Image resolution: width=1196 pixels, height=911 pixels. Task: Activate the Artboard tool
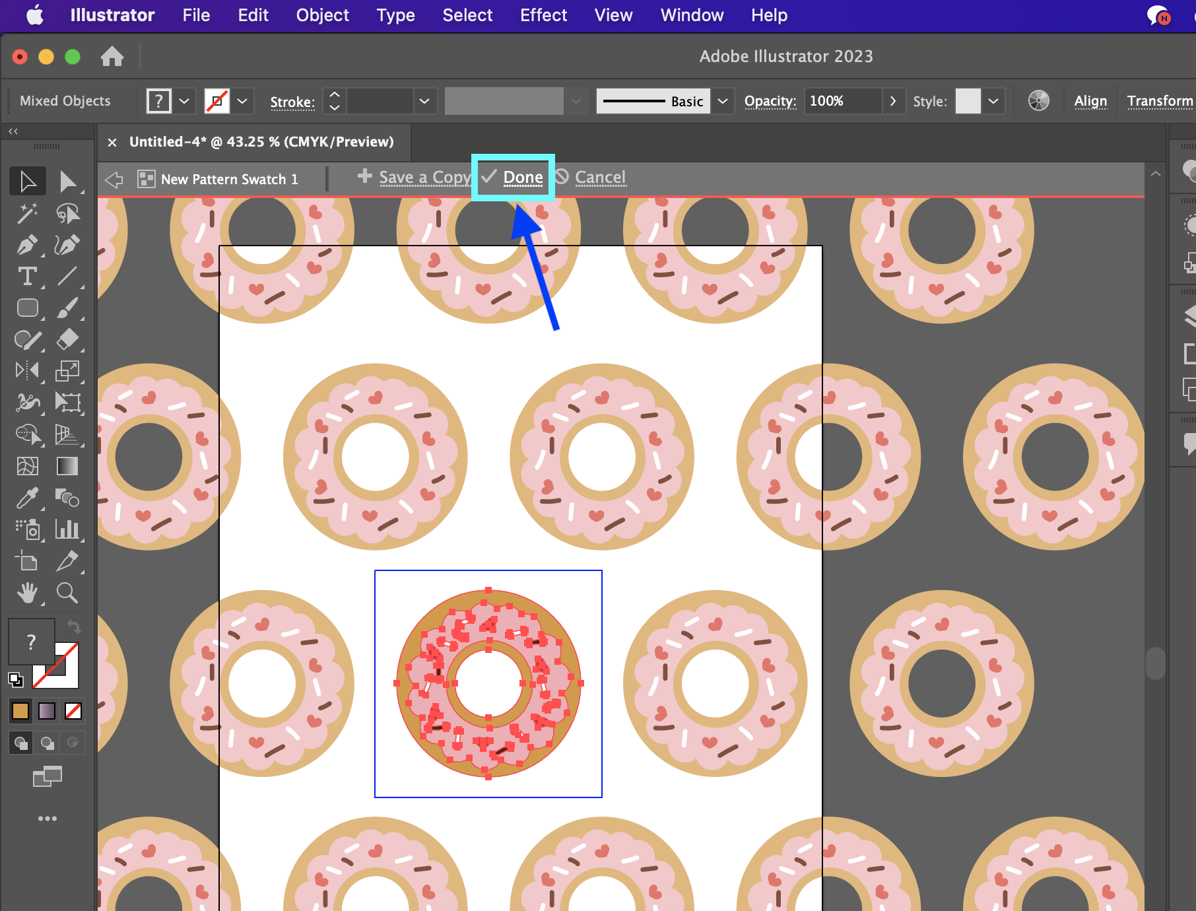(28, 561)
